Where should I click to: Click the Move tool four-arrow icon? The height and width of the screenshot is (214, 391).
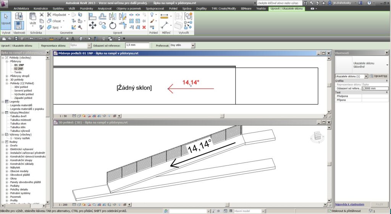point(92,25)
